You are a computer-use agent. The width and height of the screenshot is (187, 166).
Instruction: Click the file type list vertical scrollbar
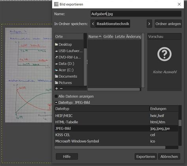click(x=180, y=123)
